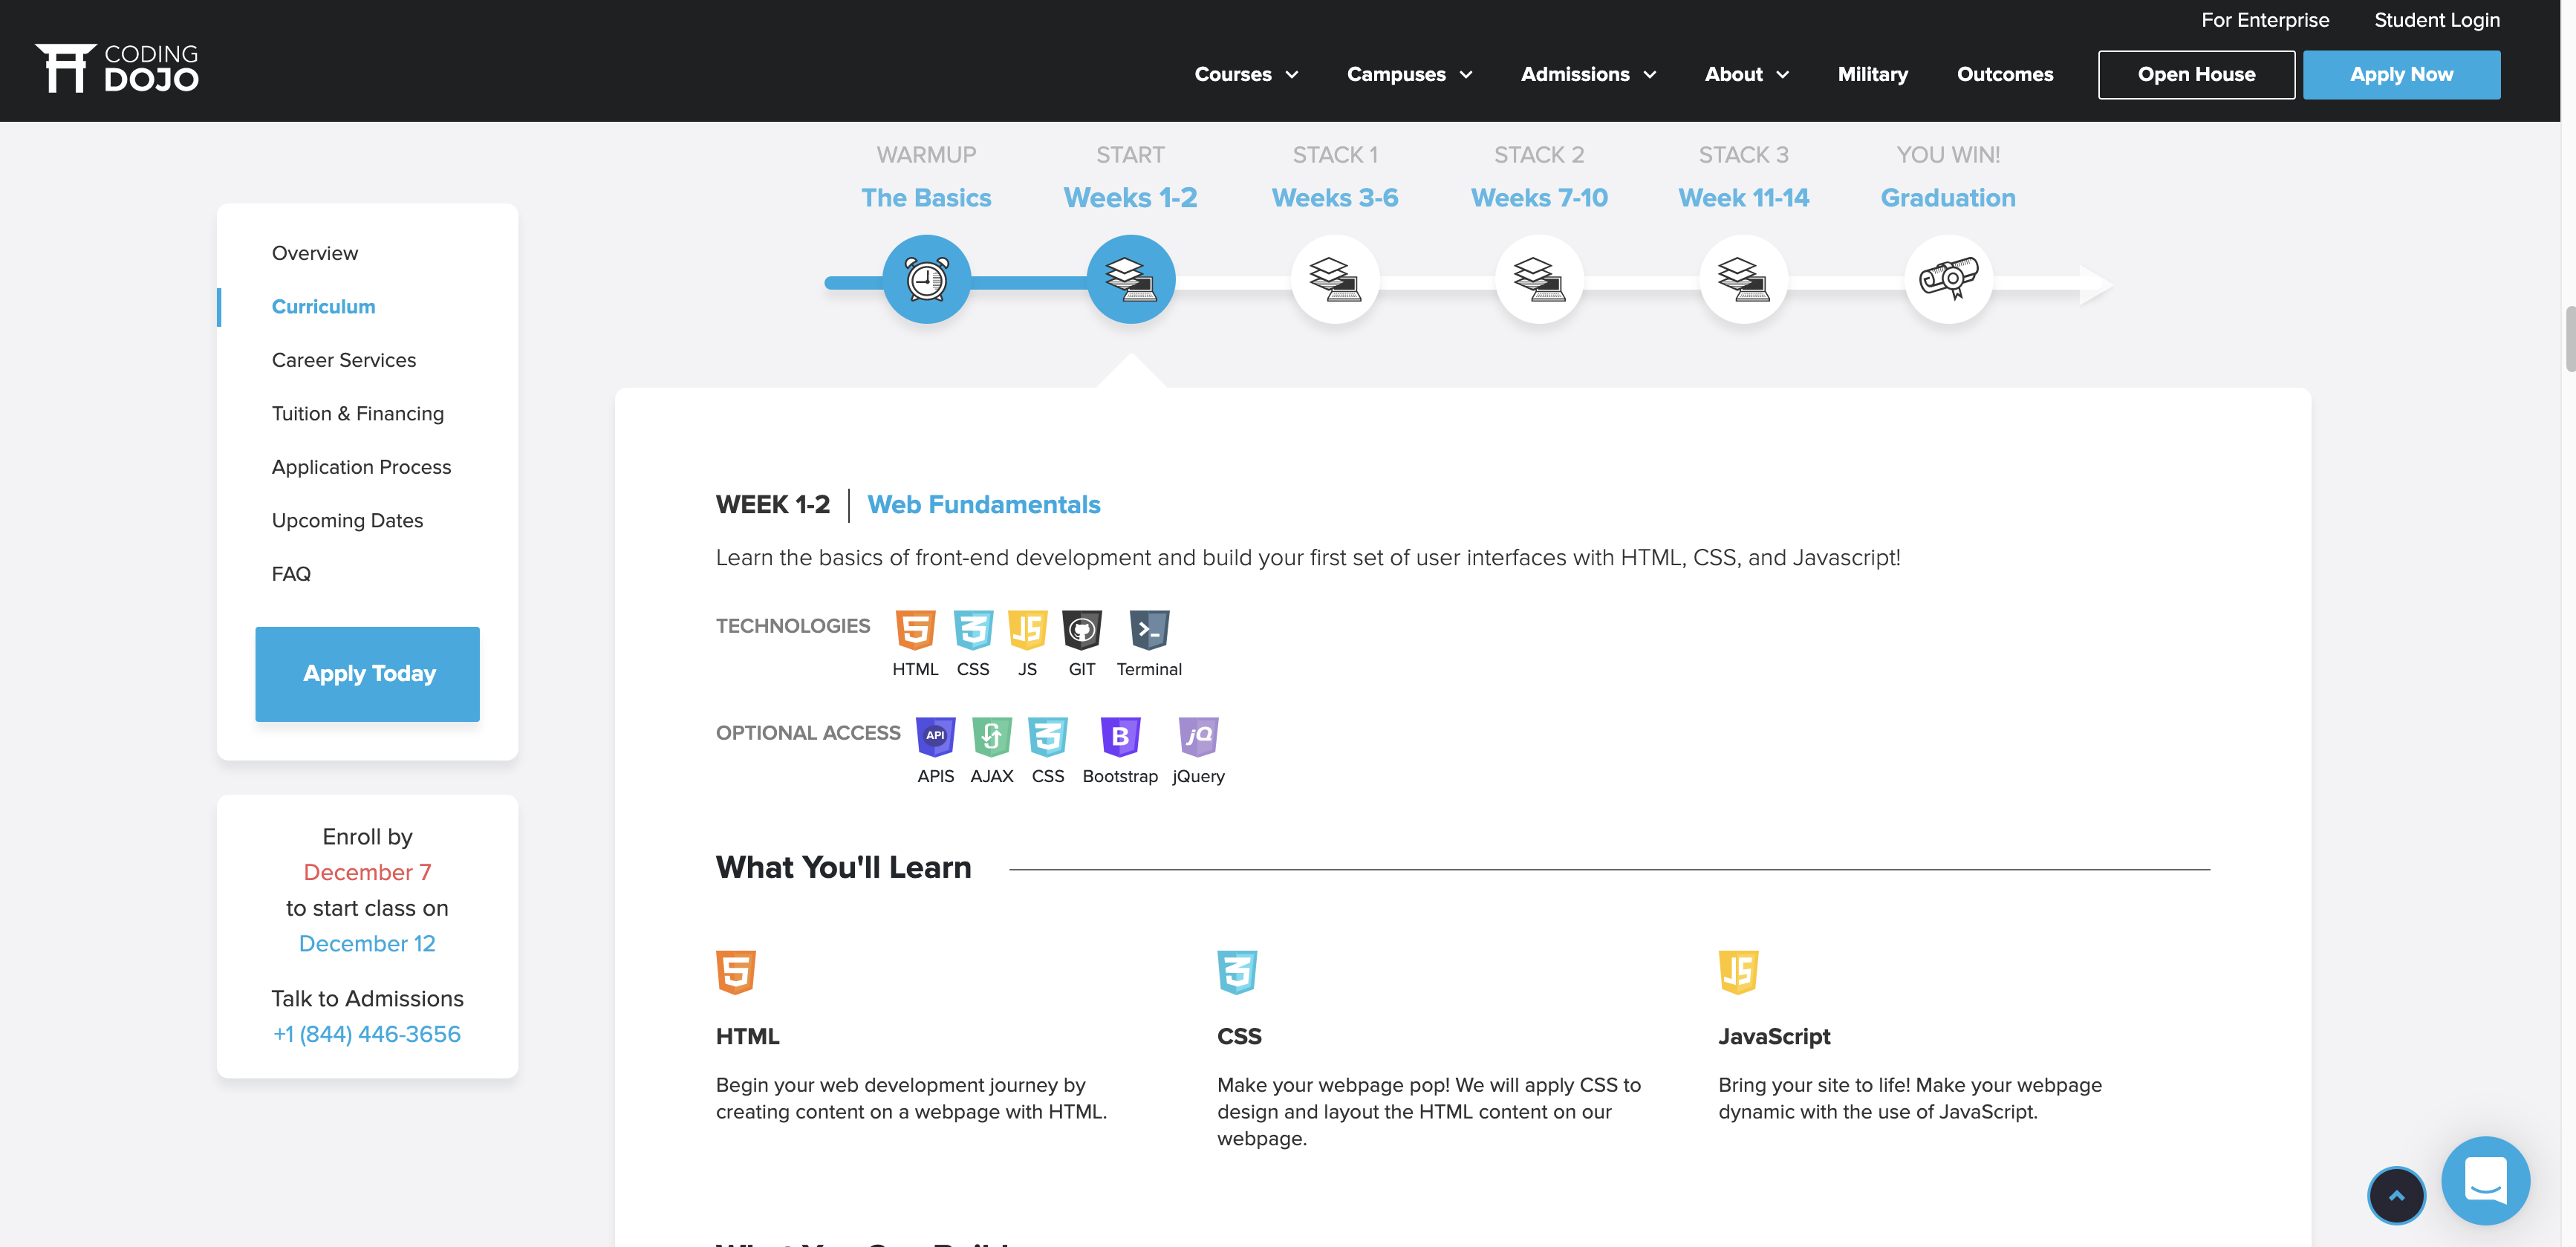Click the Warmup alarm clock timeline icon
The height and width of the screenshot is (1247, 2576).
[926, 279]
